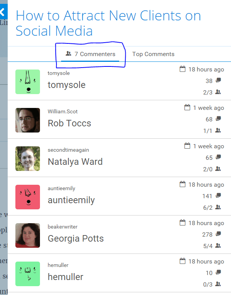Open the article title link
231x295 pixels.
[108, 23]
